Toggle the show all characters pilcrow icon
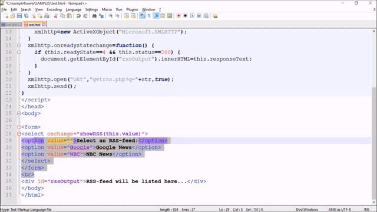 pos(149,16)
